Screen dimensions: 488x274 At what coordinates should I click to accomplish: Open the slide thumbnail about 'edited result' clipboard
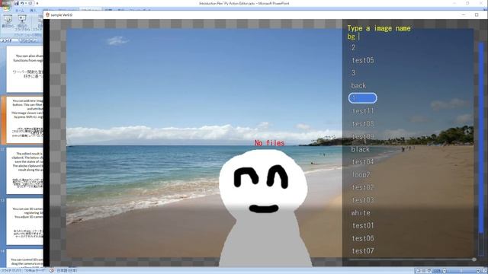tap(24, 171)
